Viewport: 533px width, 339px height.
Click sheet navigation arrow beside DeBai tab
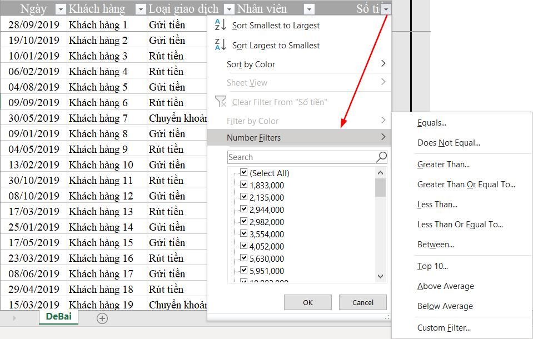click(14, 318)
